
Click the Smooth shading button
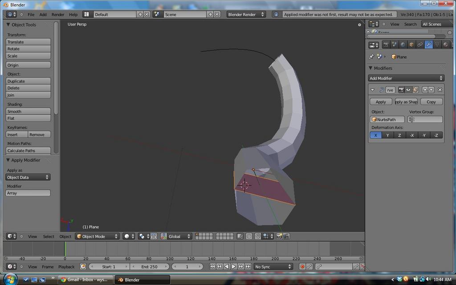point(28,111)
